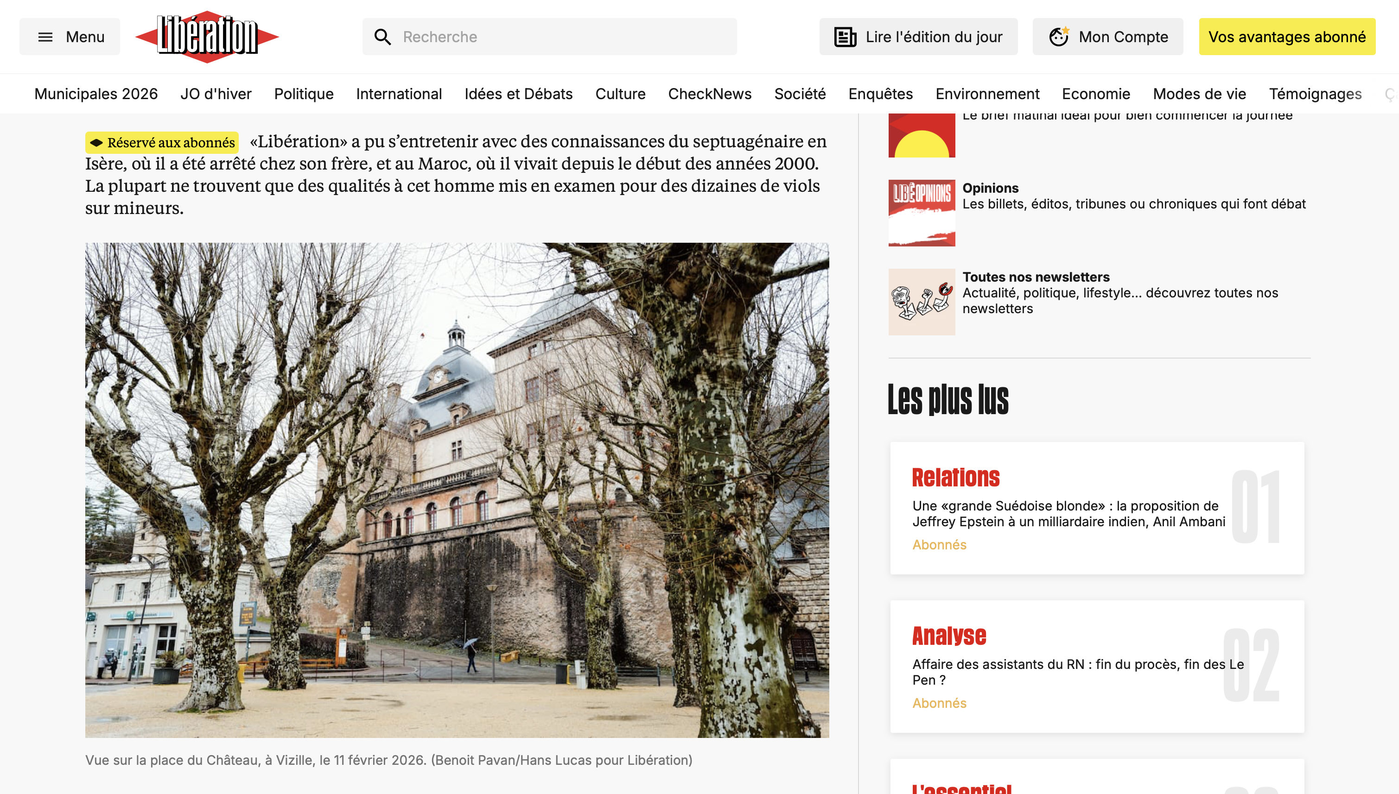Open the Témoignages section
Screen dimensions: 1399x794
1315,94
